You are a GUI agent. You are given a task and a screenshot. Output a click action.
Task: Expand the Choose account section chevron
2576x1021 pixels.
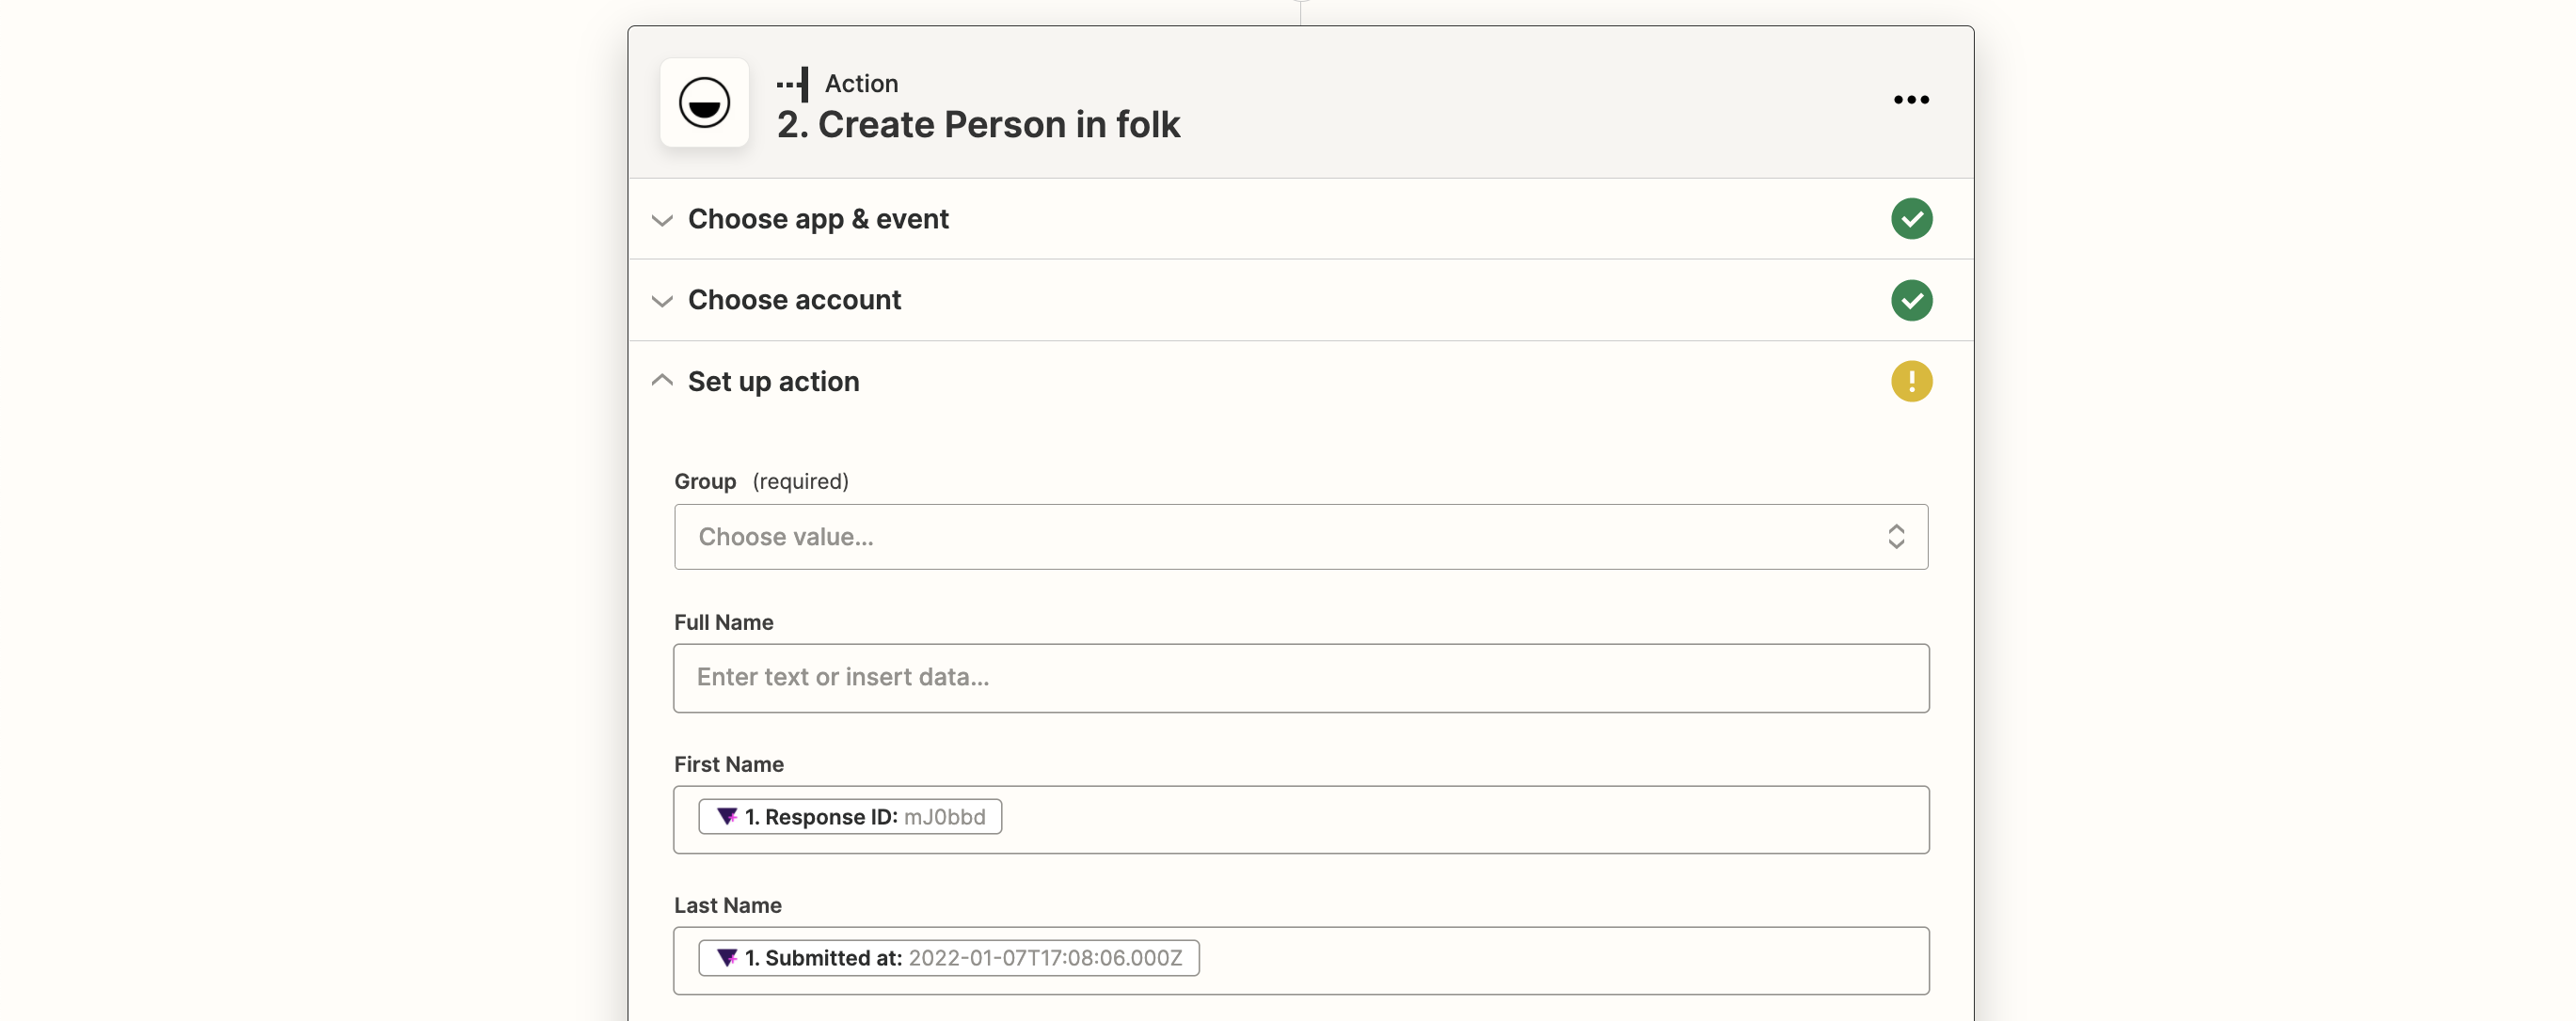(662, 301)
